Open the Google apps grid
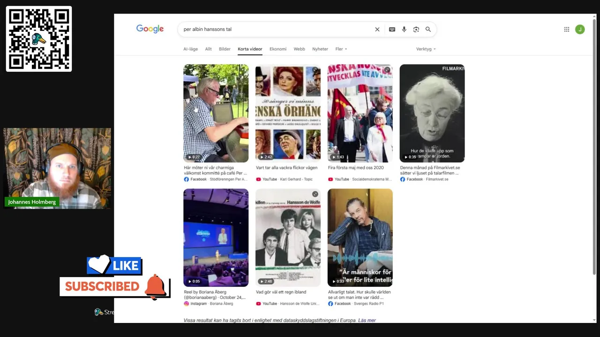 click(x=567, y=29)
